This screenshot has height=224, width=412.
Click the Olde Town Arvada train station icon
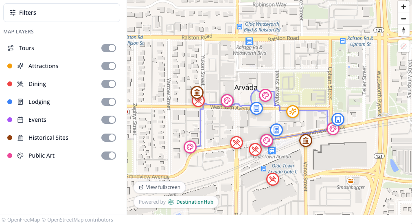(272, 150)
